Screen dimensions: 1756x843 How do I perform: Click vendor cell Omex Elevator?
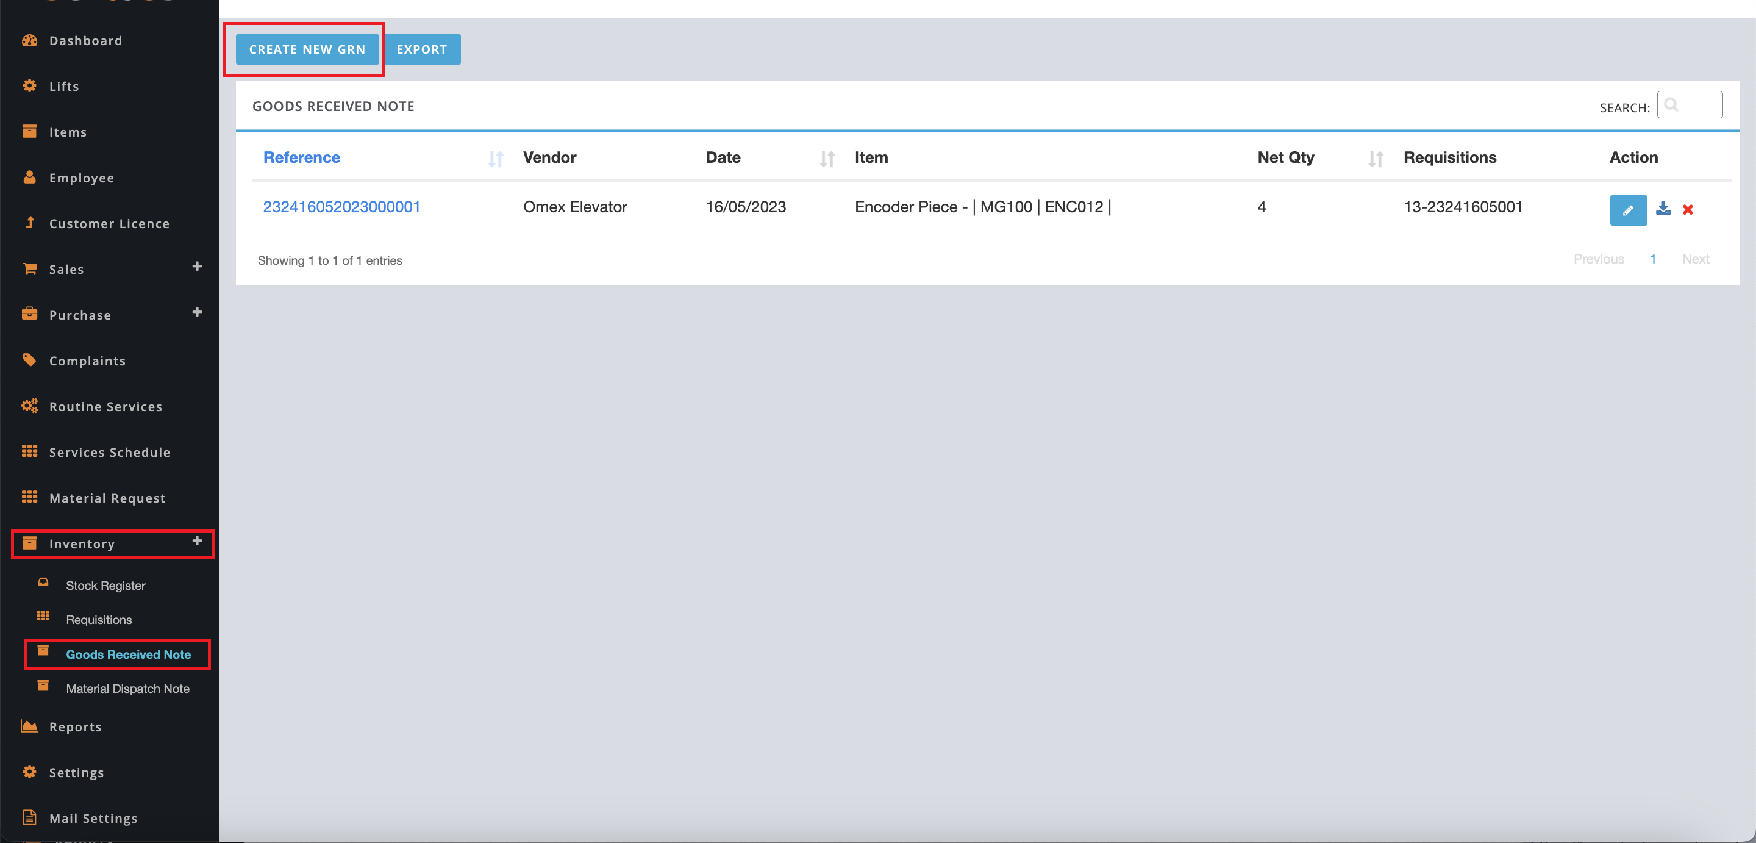pyautogui.click(x=574, y=207)
